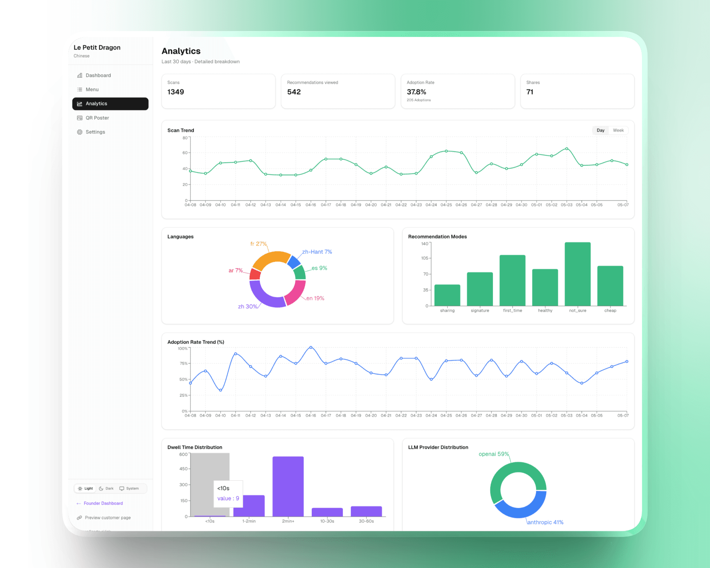
Task: Click the Adoption Rate Trend (%) title
Action: (196, 342)
